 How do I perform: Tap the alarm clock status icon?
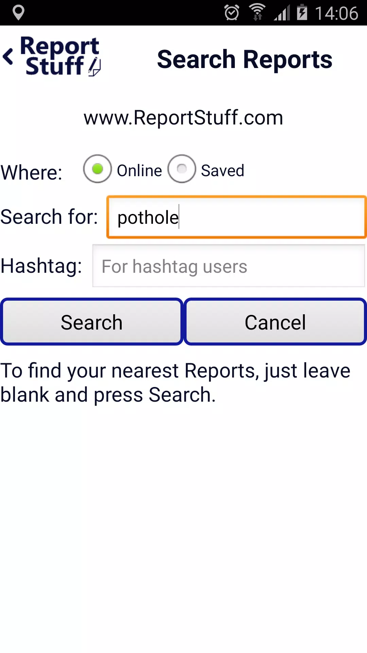(232, 13)
